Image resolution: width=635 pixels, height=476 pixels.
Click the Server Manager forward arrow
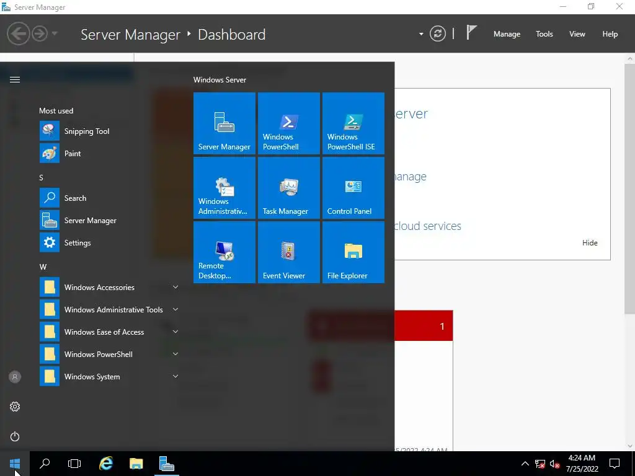pos(40,33)
